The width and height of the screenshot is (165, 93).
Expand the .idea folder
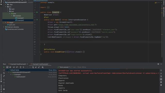click(6, 5)
